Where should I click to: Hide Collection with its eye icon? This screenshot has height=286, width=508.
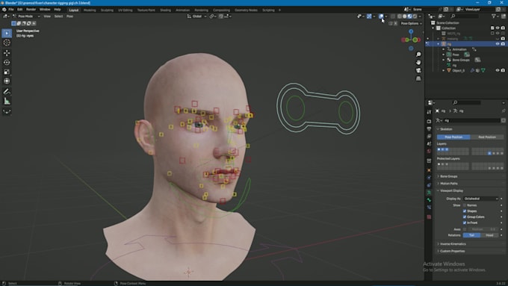click(498, 28)
